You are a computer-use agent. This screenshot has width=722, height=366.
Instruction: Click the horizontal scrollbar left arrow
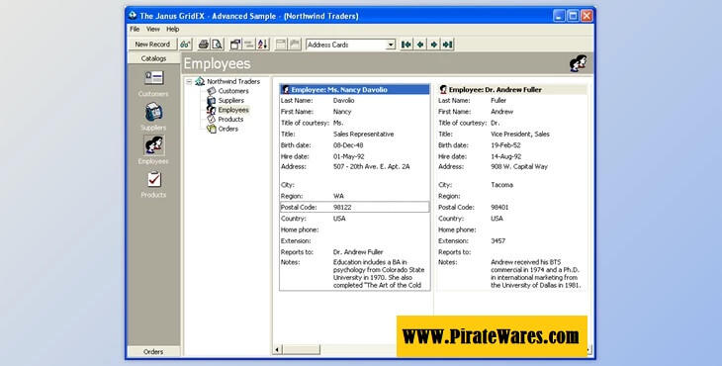point(277,350)
